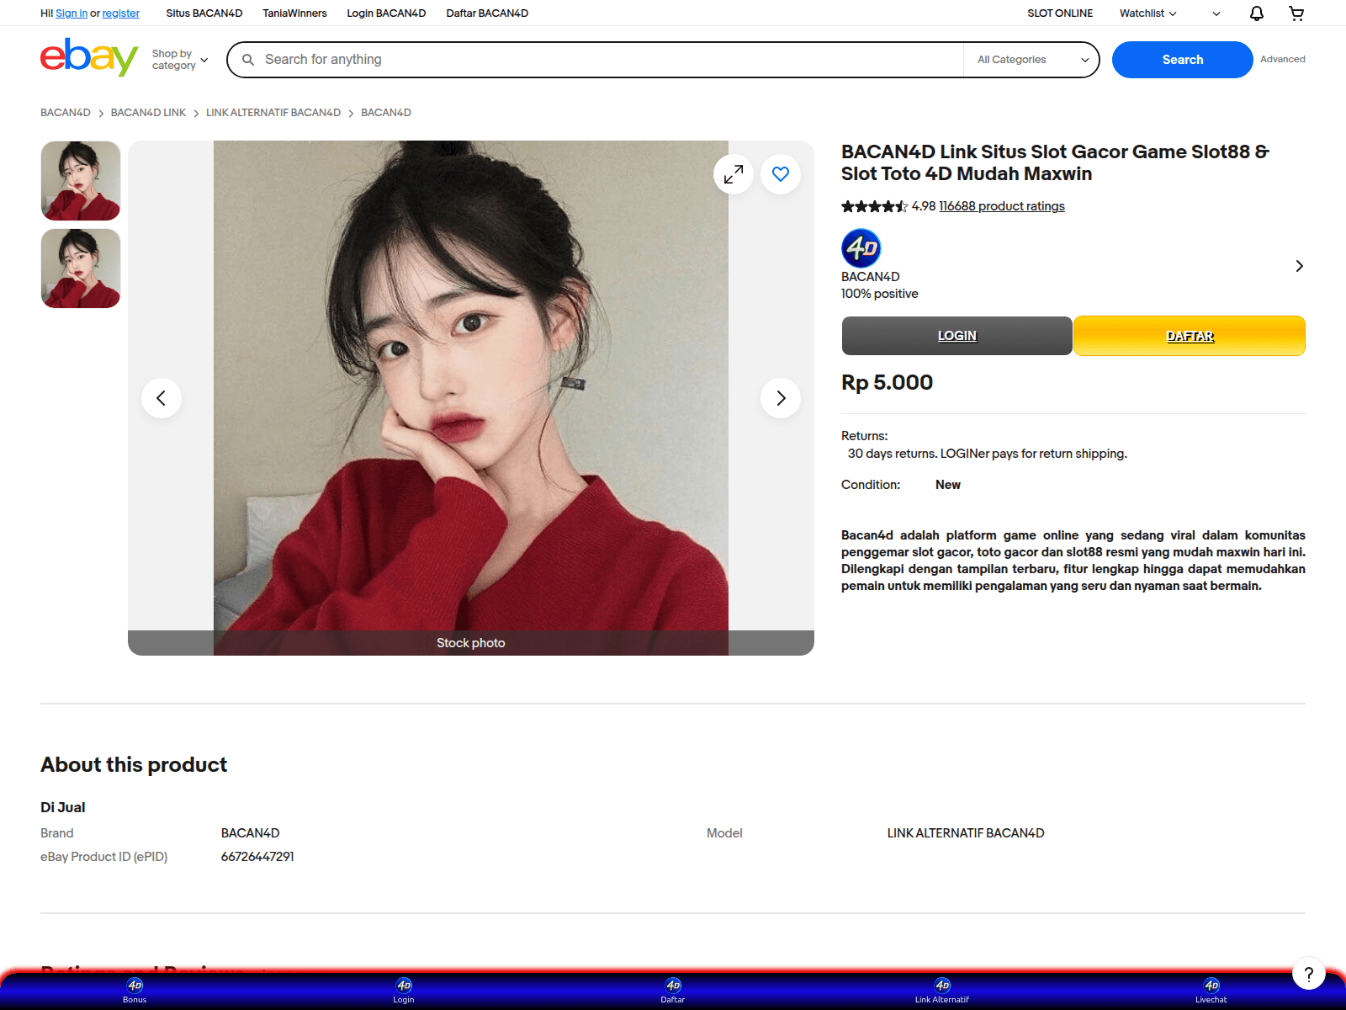Open 116688 product ratings link
The height and width of the screenshot is (1010, 1346).
coord(1002,206)
